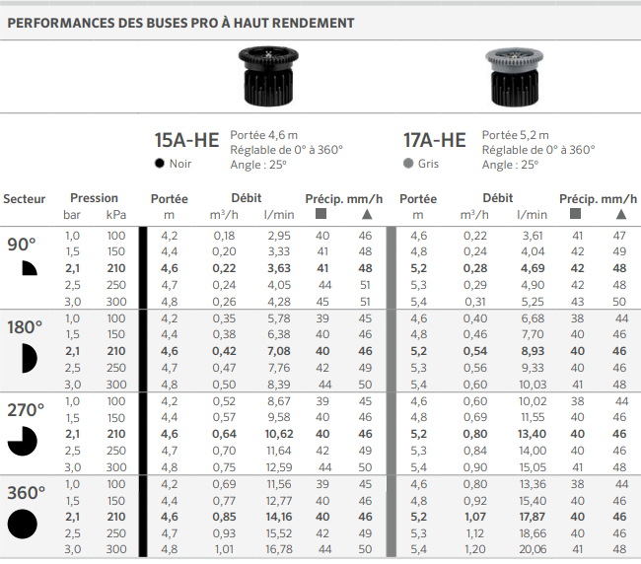
Task: Click the triangle precipitation icon under 17A-HE
Action: tap(621, 214)
